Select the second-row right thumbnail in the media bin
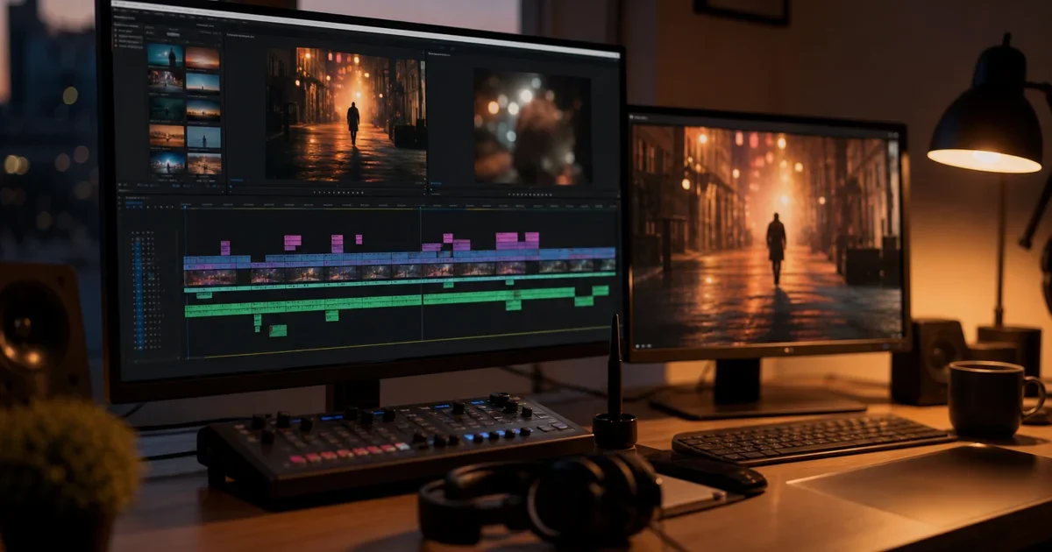 (203, 83)
